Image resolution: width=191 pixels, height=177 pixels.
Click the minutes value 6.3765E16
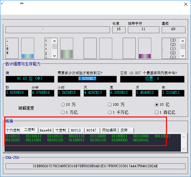[x=43, y=93]
